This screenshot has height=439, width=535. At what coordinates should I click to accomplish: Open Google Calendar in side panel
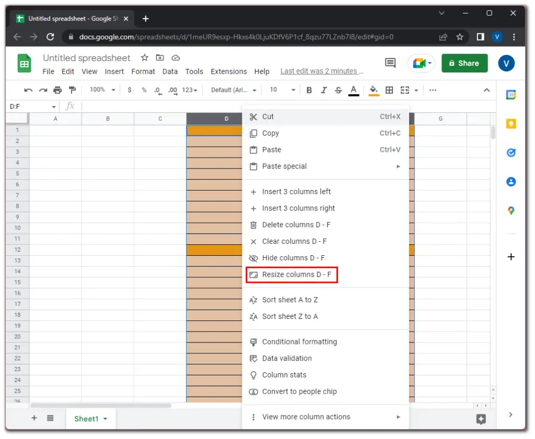[x=511, y=95]
